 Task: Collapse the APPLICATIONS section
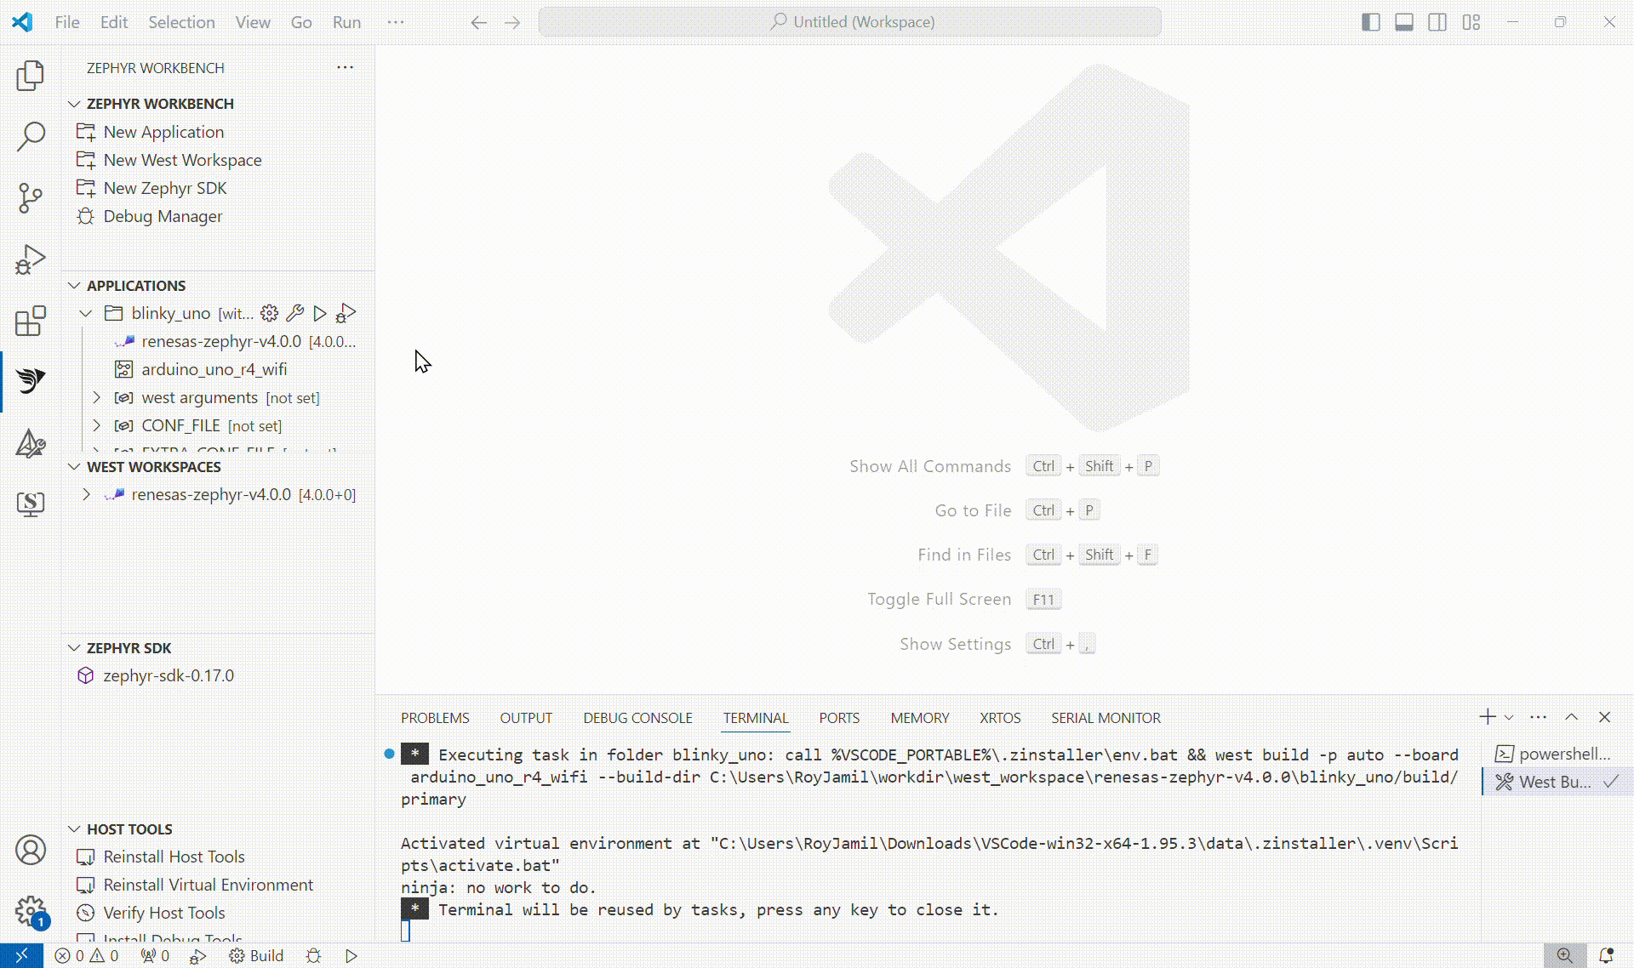73,285
